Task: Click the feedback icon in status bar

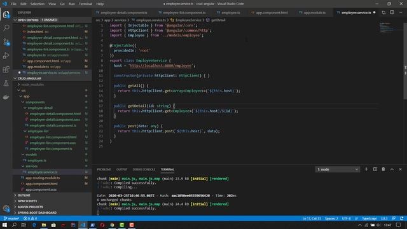Action: 394,218
